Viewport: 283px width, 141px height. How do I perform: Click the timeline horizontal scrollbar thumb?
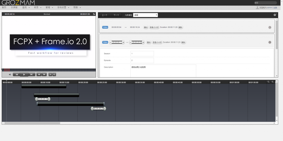pos(32,123)
